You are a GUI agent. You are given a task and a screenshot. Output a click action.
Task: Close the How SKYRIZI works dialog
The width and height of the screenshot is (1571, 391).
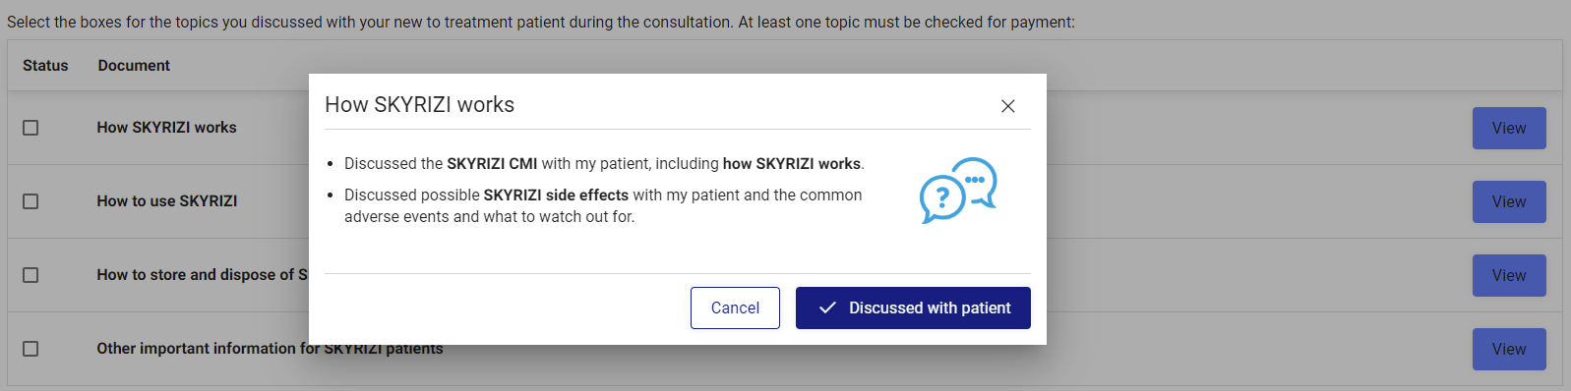point(1007,106)
